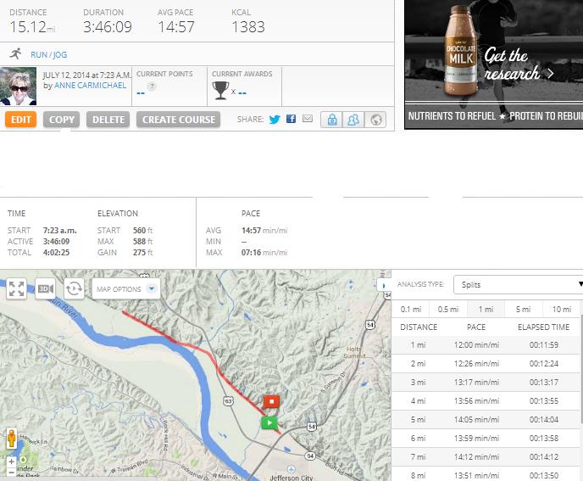Select the 0.5 mi split tab
The image size is (583, 481).
click(448, 310)
